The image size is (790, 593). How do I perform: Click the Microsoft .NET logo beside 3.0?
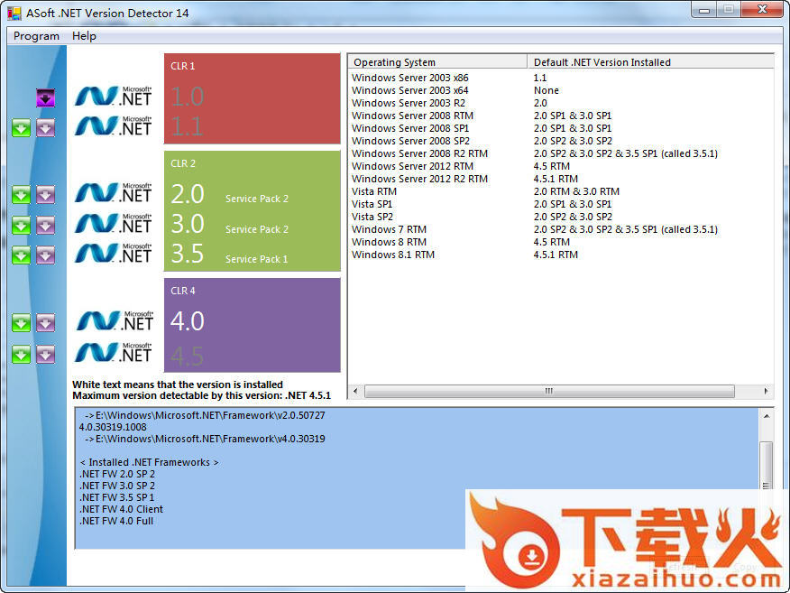point(113,223)
